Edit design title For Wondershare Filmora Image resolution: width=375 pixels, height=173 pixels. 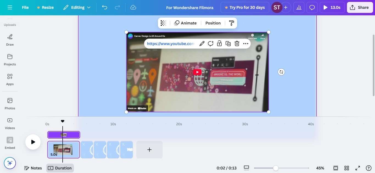click(x=190, y=7)
